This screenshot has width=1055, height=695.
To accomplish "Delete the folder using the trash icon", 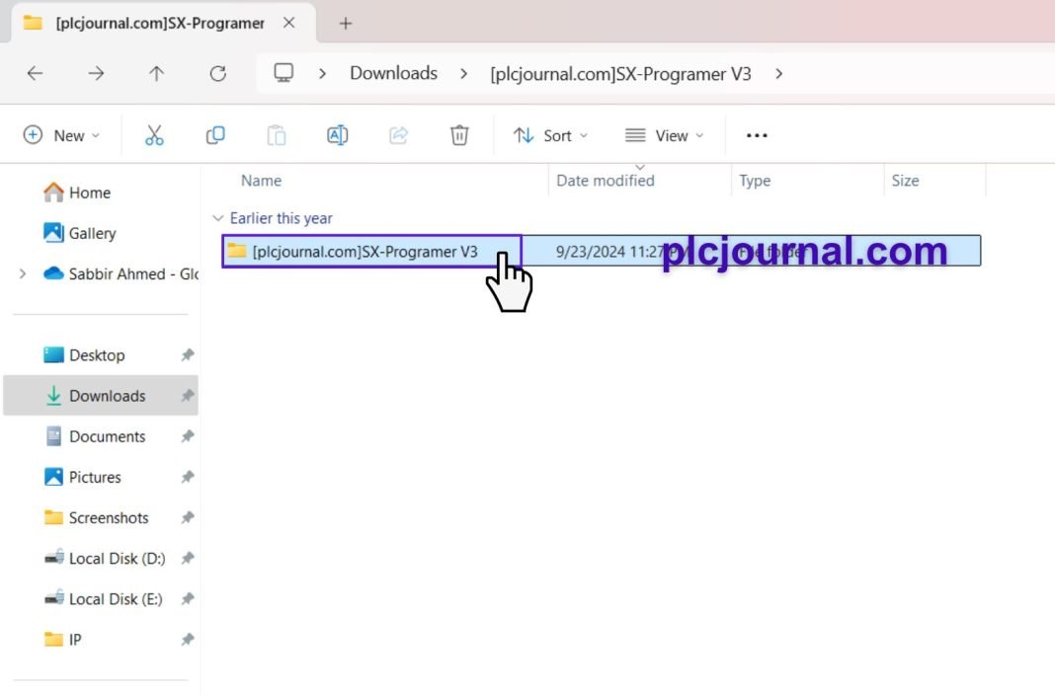I will point(458,135).
